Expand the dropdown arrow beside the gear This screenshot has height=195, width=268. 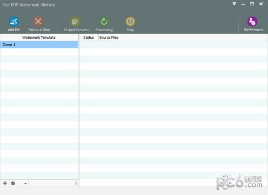pos(25,184)
